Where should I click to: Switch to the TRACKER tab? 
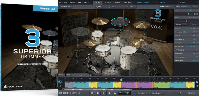click(127, 2)
